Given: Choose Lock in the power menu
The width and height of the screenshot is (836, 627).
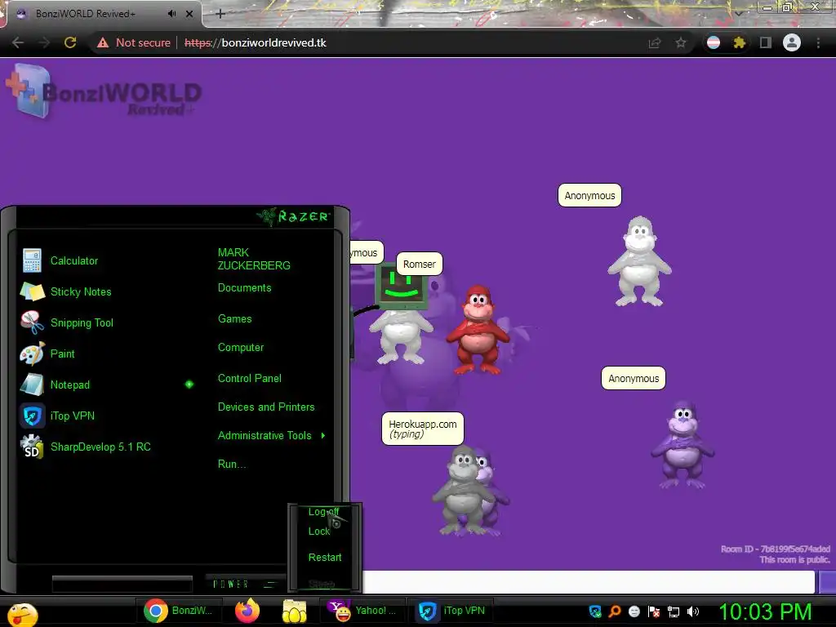Looking at the screenshot, I should [319, 531].
